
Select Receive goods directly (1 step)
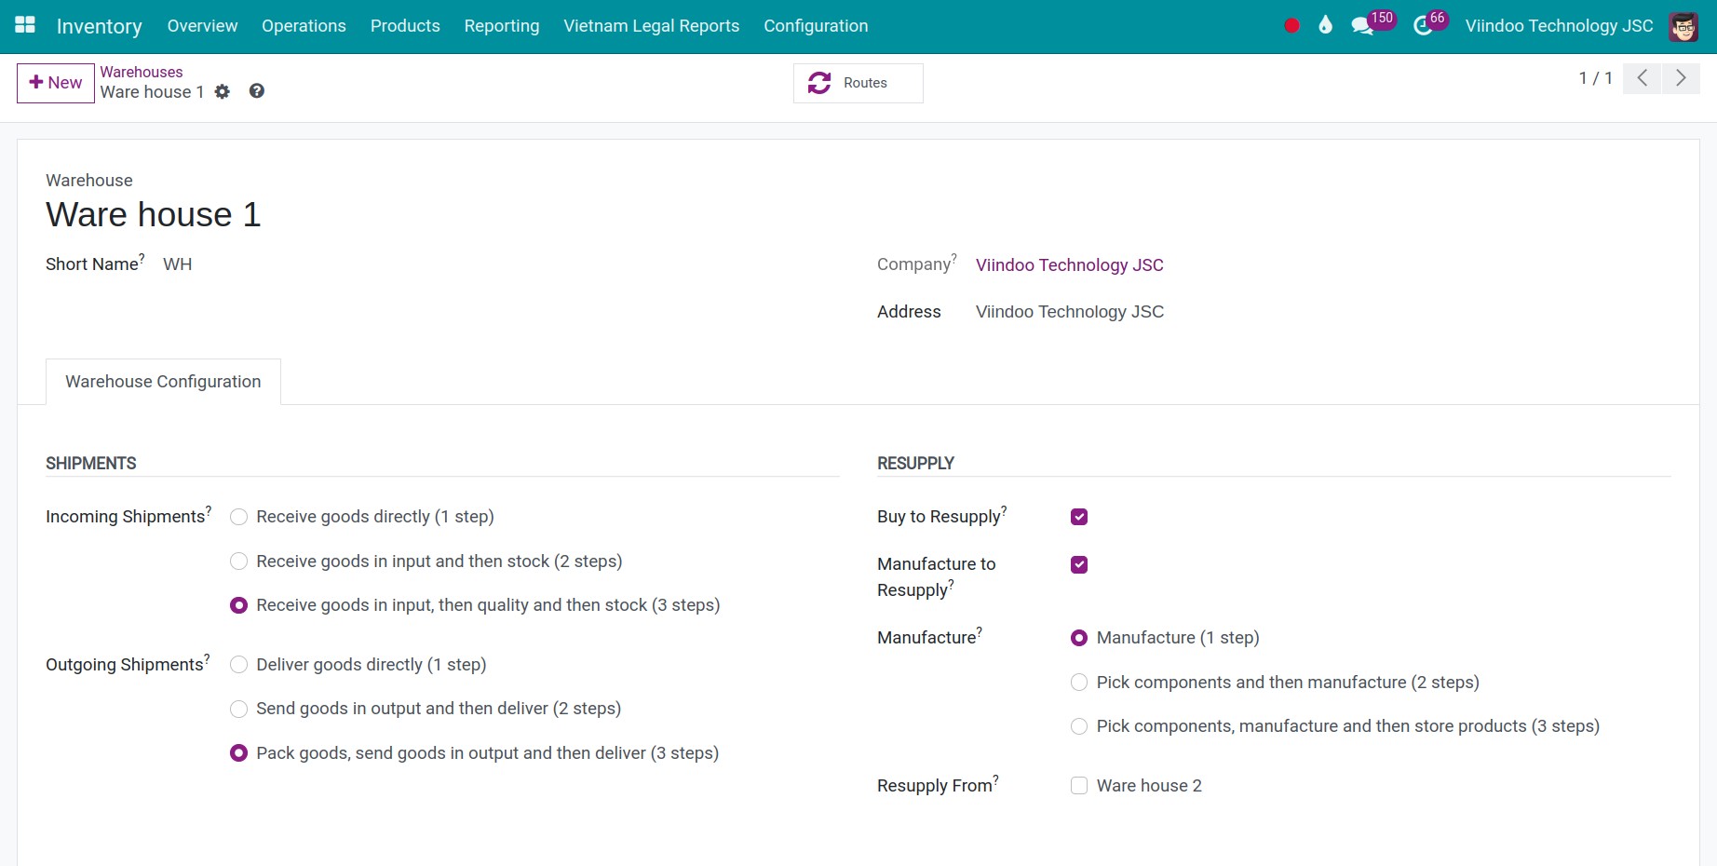click(x=239, y=517)
